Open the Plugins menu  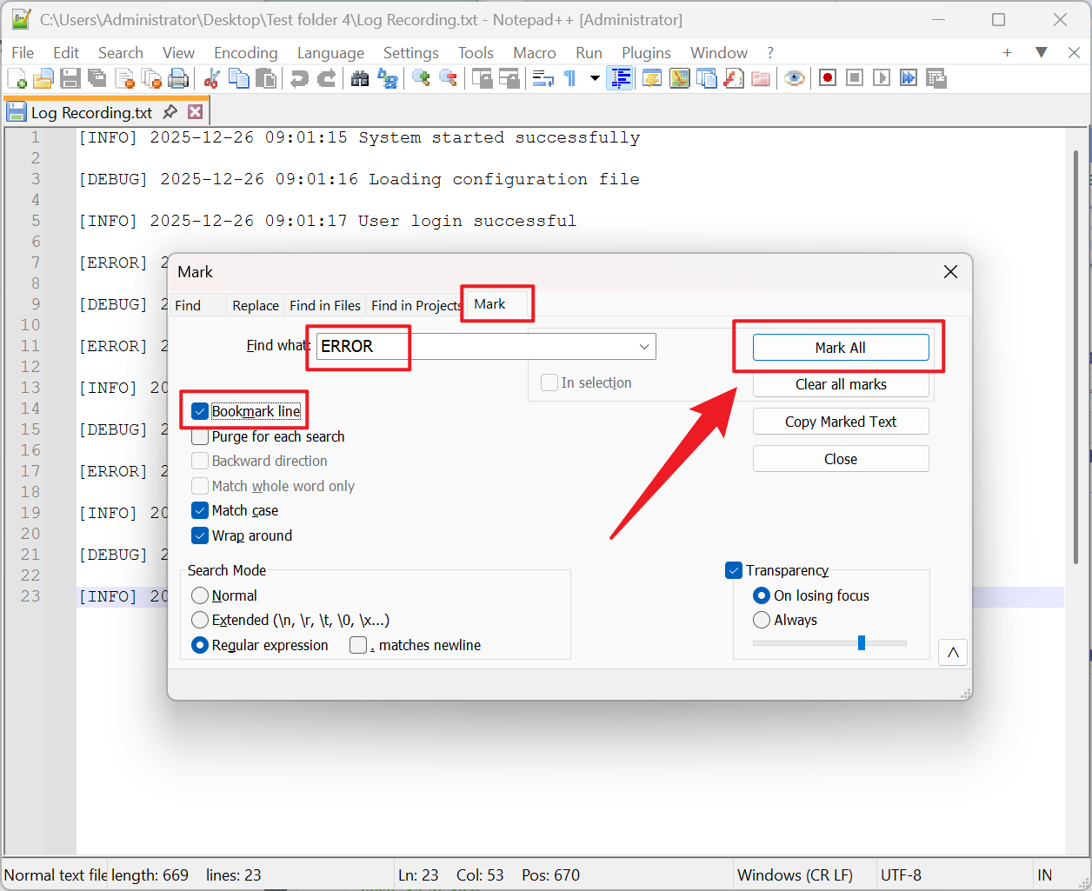click(646, 53)
